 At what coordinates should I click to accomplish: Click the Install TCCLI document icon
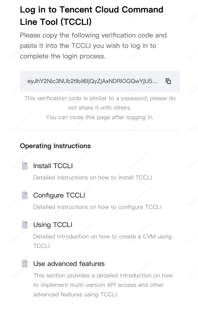pyautogui.click(x=25, y=166)
